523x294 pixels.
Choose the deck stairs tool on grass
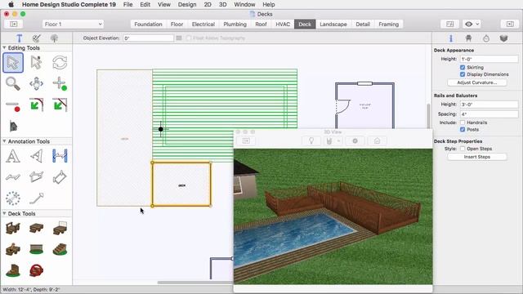coord(60,249)
